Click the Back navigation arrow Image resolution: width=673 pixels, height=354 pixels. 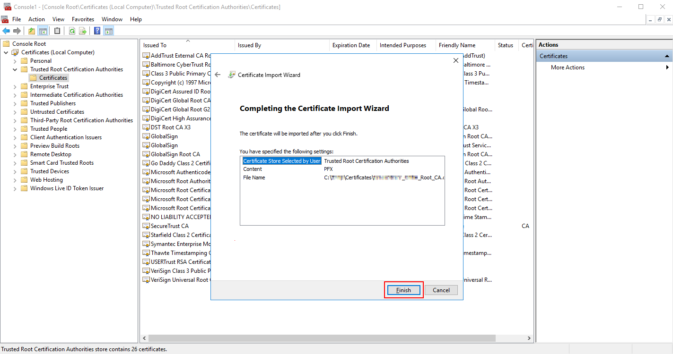coord(6,30)
